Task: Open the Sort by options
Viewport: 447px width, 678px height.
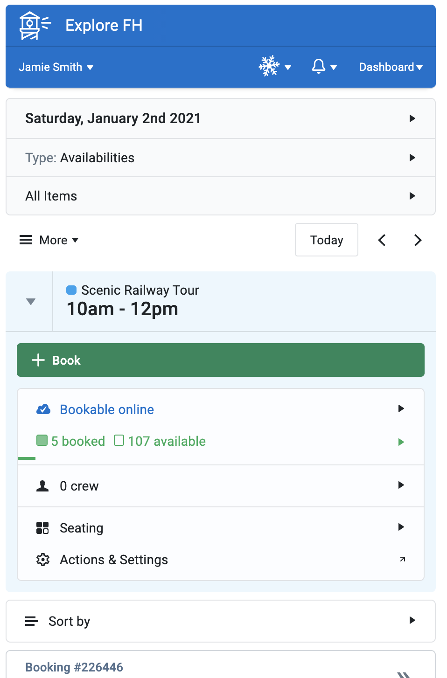Action: point(221,621)
